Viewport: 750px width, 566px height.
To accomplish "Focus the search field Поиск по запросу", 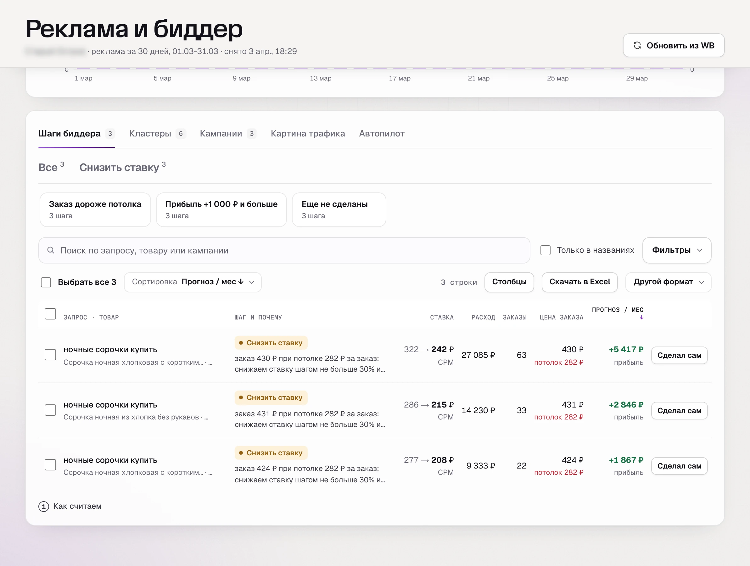I will pos(284,250).
